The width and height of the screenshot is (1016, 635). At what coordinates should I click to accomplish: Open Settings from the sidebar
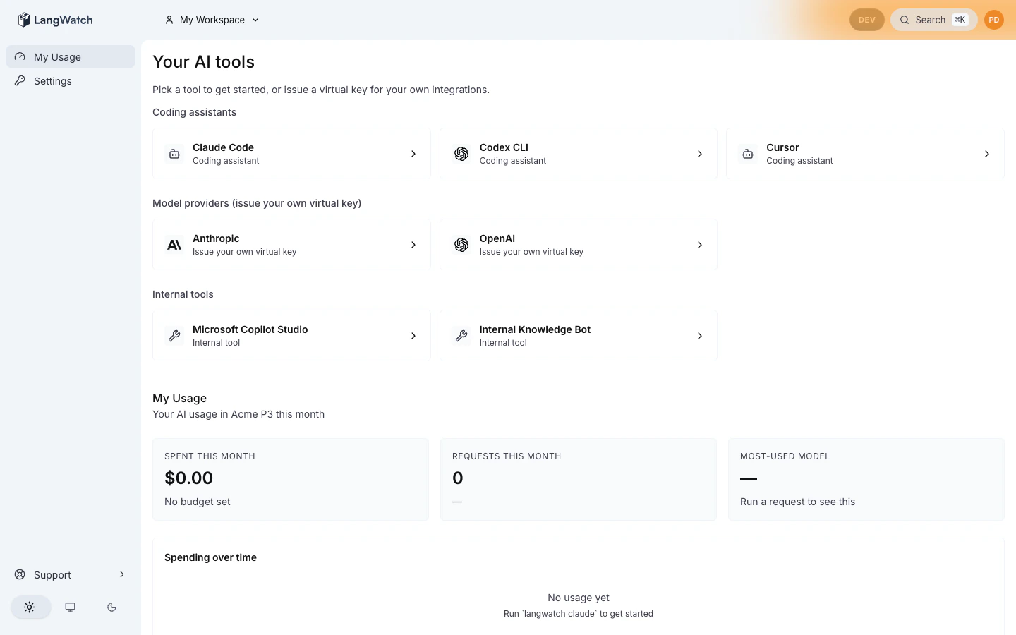click(71, 80)
